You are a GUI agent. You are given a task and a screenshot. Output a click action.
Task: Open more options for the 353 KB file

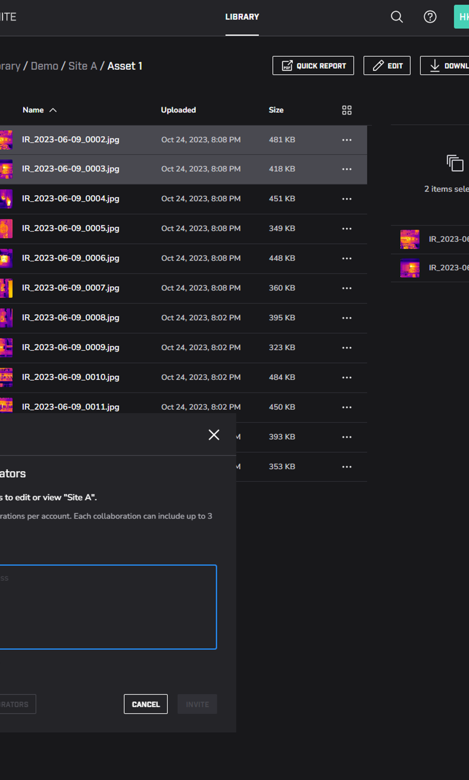pos(347,467)
